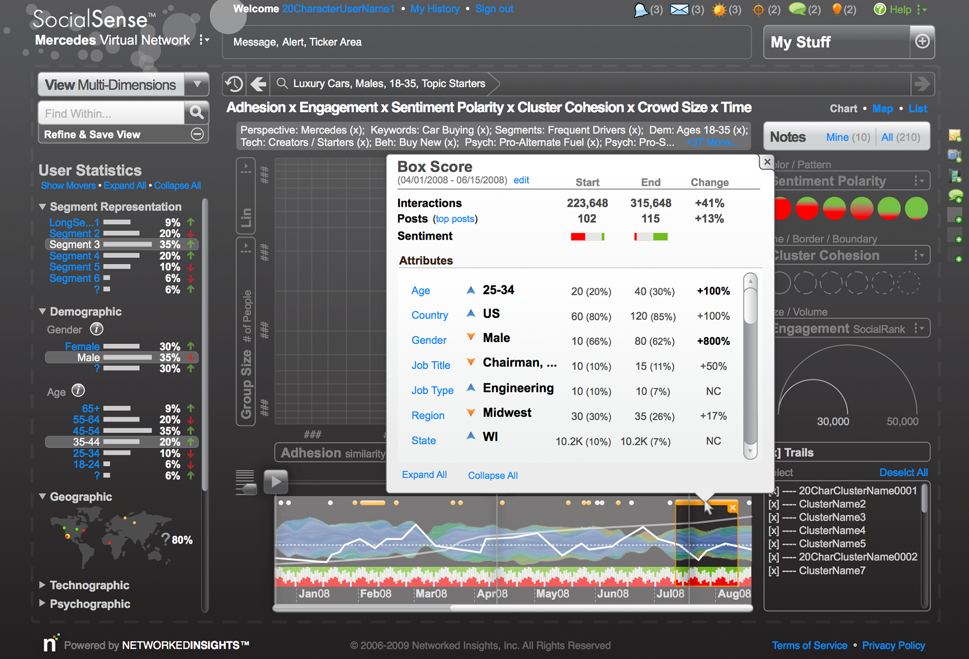This screenshot has width=969, height=659.
Task: Toggle trail checkbox for ClusterName5
Action: click(x=774, y=544)
